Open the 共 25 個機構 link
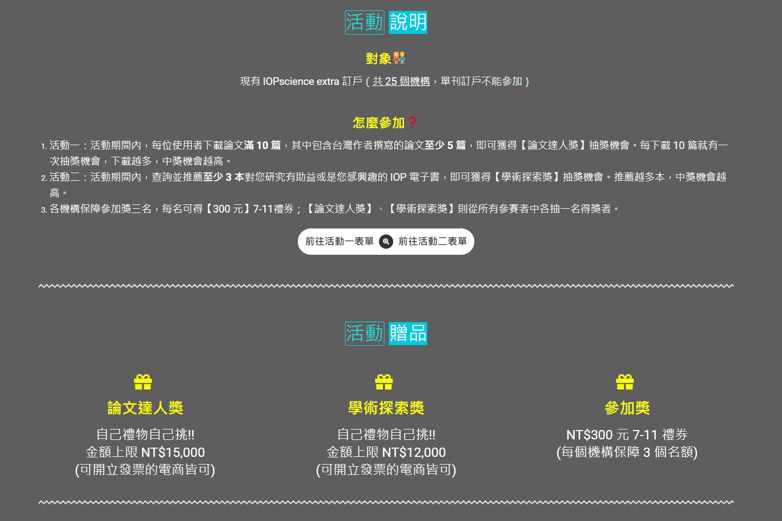The image size is (782, 521). pos(401,81)
